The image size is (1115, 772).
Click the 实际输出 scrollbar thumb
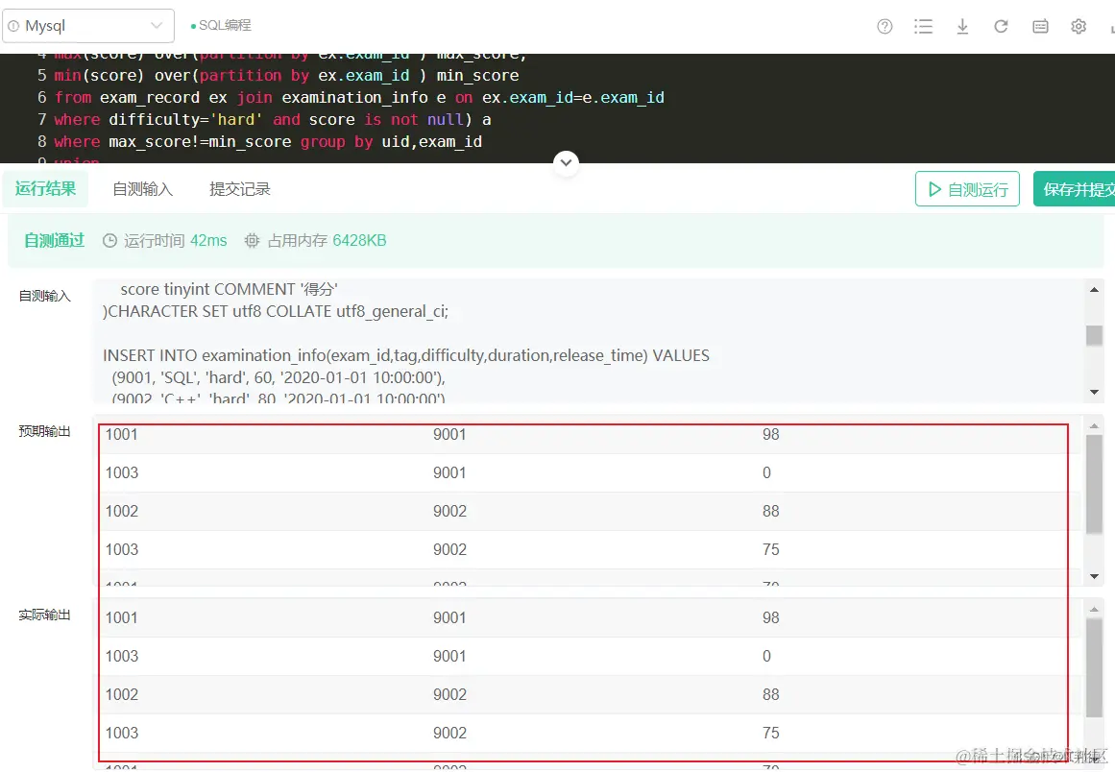pos(1095,667)
